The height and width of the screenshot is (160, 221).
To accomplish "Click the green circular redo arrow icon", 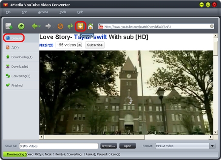I will tap(21, 26).
